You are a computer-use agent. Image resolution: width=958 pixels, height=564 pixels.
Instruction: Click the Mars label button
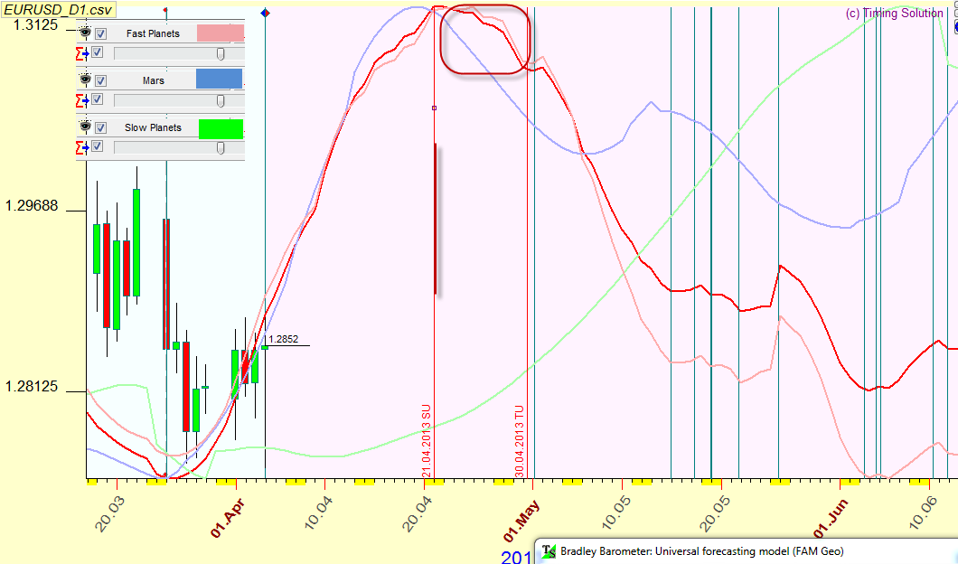click(x=153, y=80)
